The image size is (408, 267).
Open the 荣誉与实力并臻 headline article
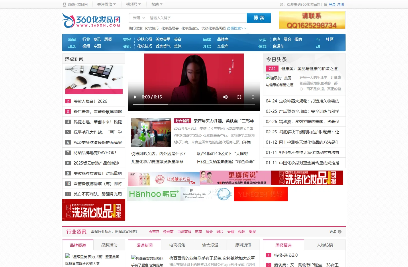coord(224,121)
